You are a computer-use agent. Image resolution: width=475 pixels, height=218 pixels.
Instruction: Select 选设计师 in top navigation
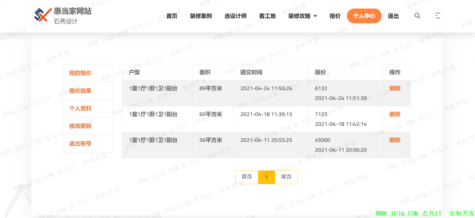click(235, 16)
